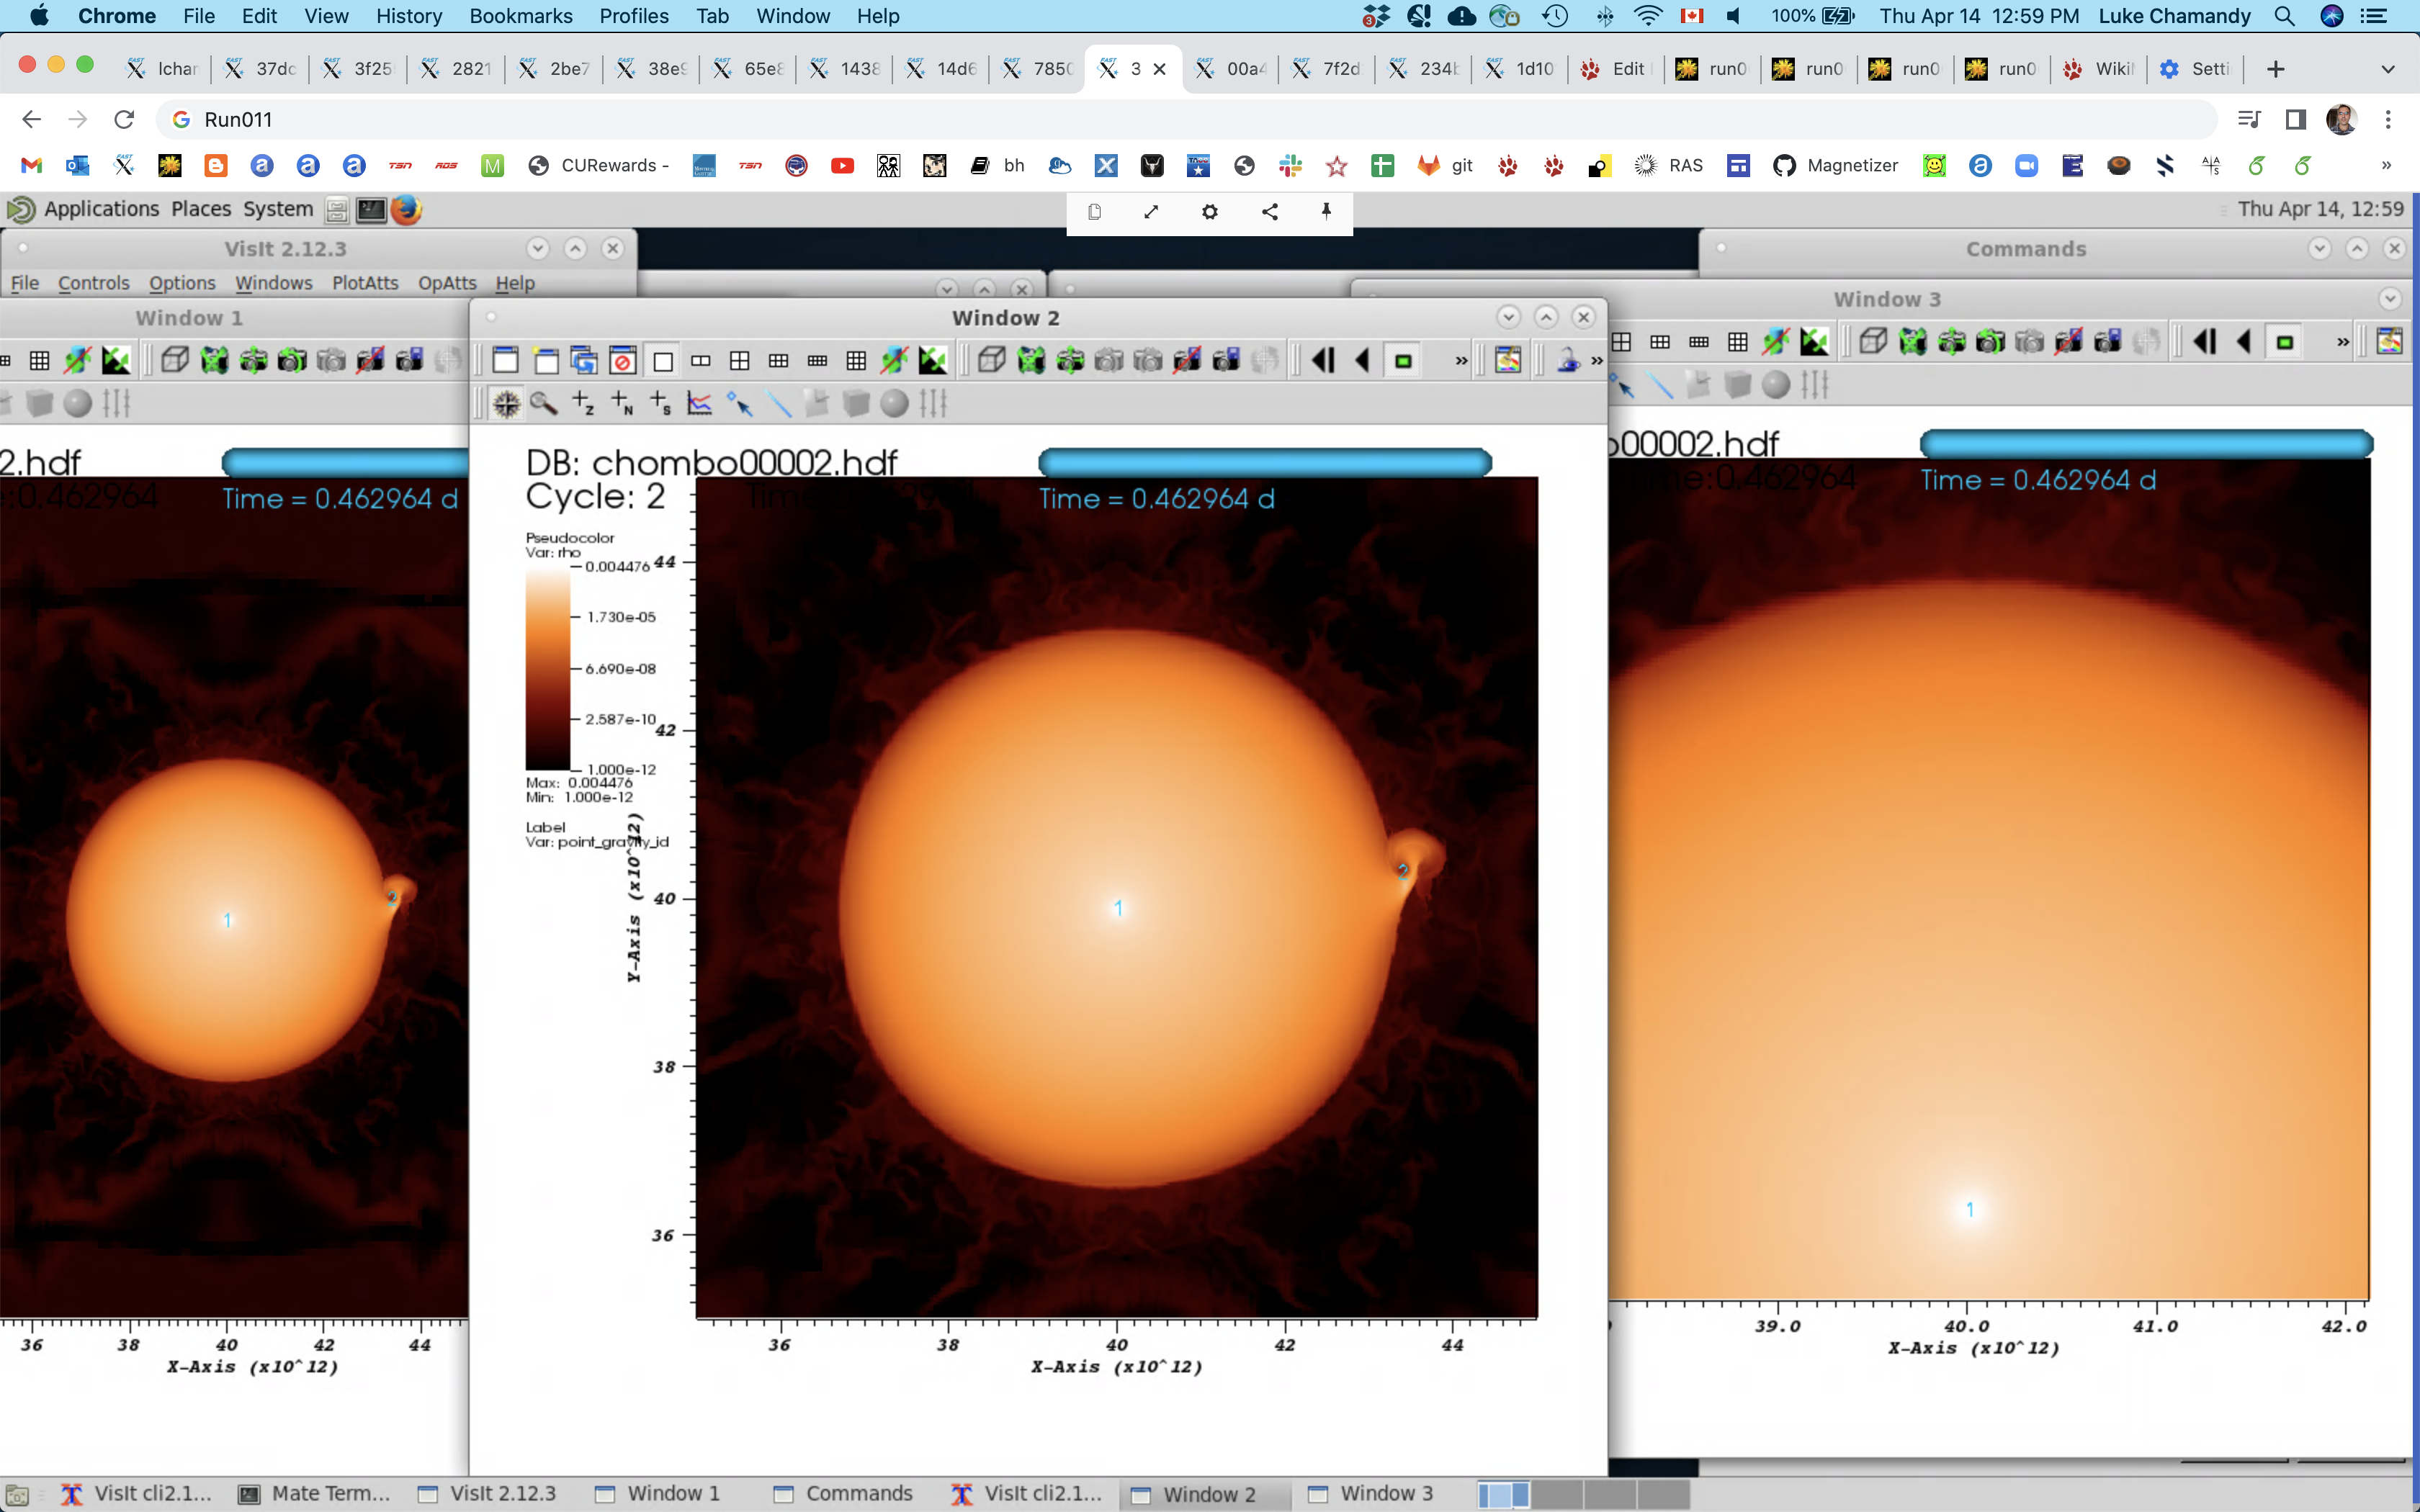
Task: Click the Reset view camera icon in Window 2
Action: pyautogui.click(x=1031, y=360)
